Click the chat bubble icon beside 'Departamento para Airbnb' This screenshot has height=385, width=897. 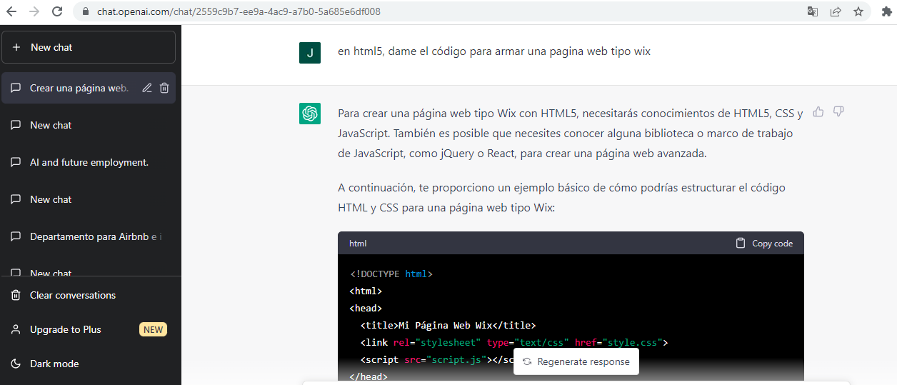(x=16, y=236)
